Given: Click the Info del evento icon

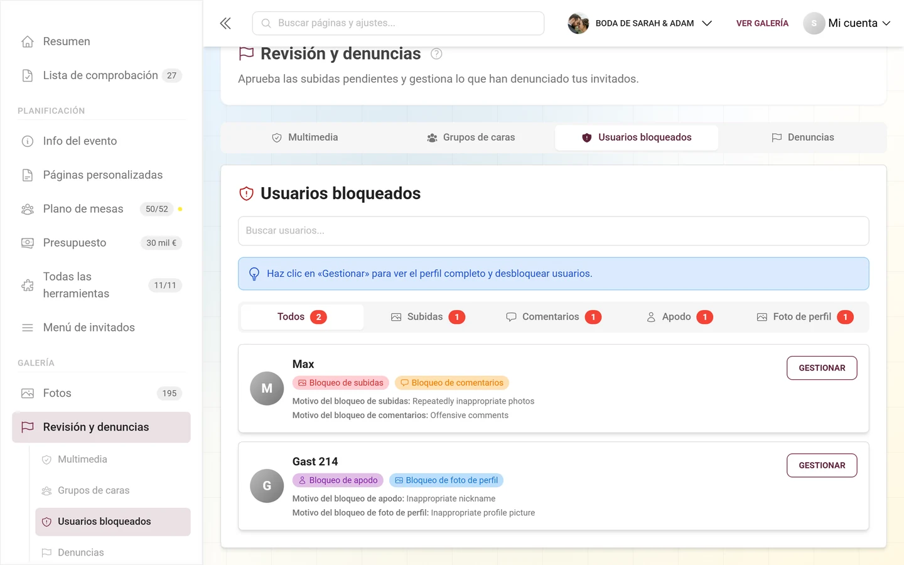Looking at the screenshot, I should coord(28,141).
